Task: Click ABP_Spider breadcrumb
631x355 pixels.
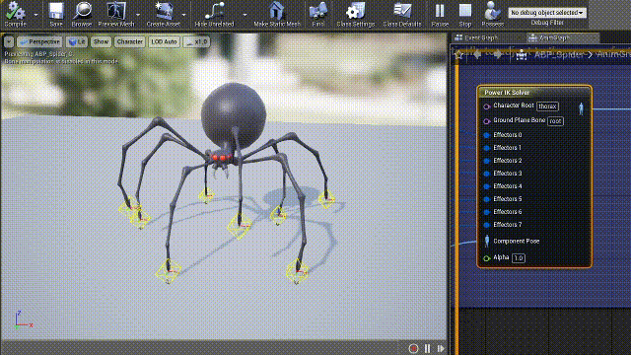Action: click(558, 55)
